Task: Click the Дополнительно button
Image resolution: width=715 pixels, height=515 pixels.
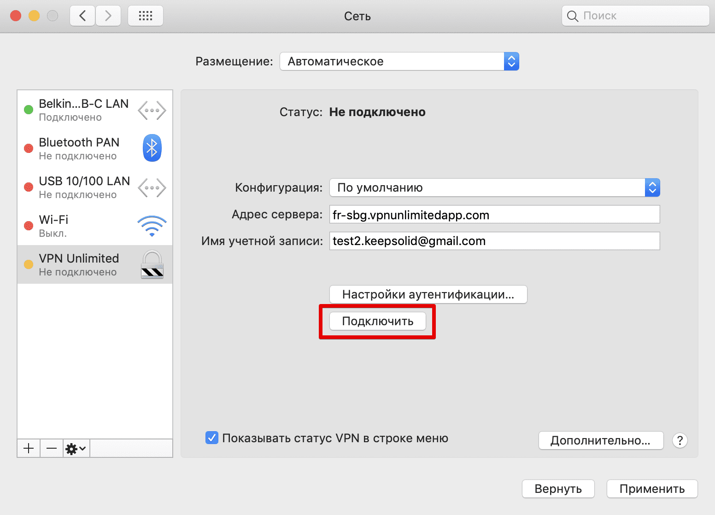Action: 600,440
